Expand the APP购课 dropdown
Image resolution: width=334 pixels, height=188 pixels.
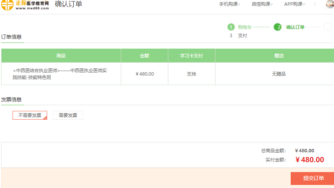point(294,4)
